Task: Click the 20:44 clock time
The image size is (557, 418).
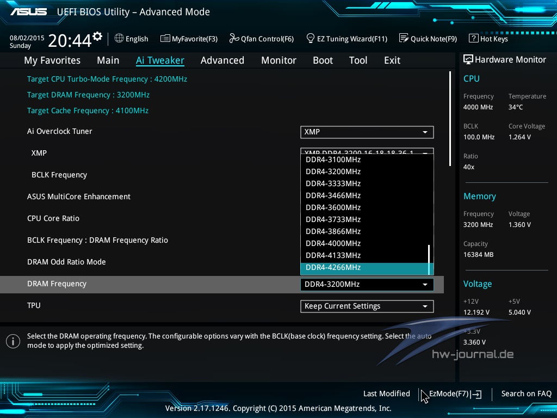Action: [70, 40]
